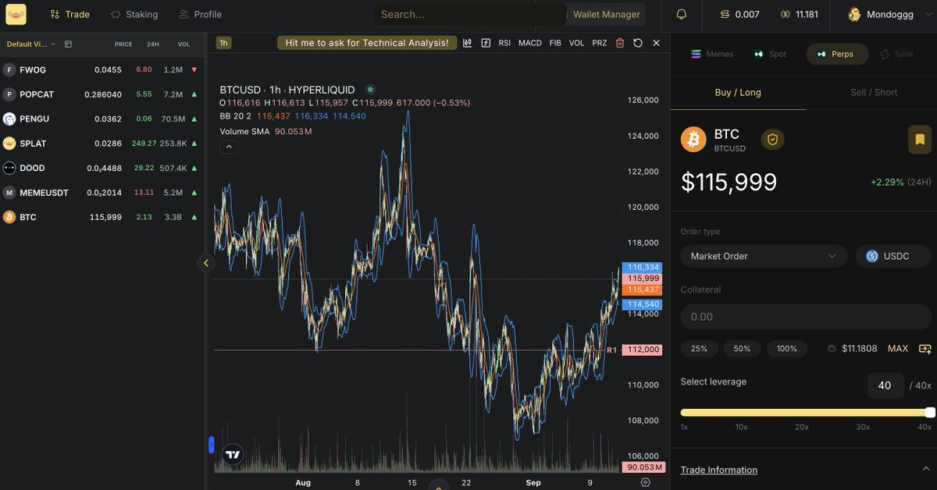The width and height of the screenshot is (937, 490).
Task: Open the Trade Information link
Action: click(x=719, y=470)
